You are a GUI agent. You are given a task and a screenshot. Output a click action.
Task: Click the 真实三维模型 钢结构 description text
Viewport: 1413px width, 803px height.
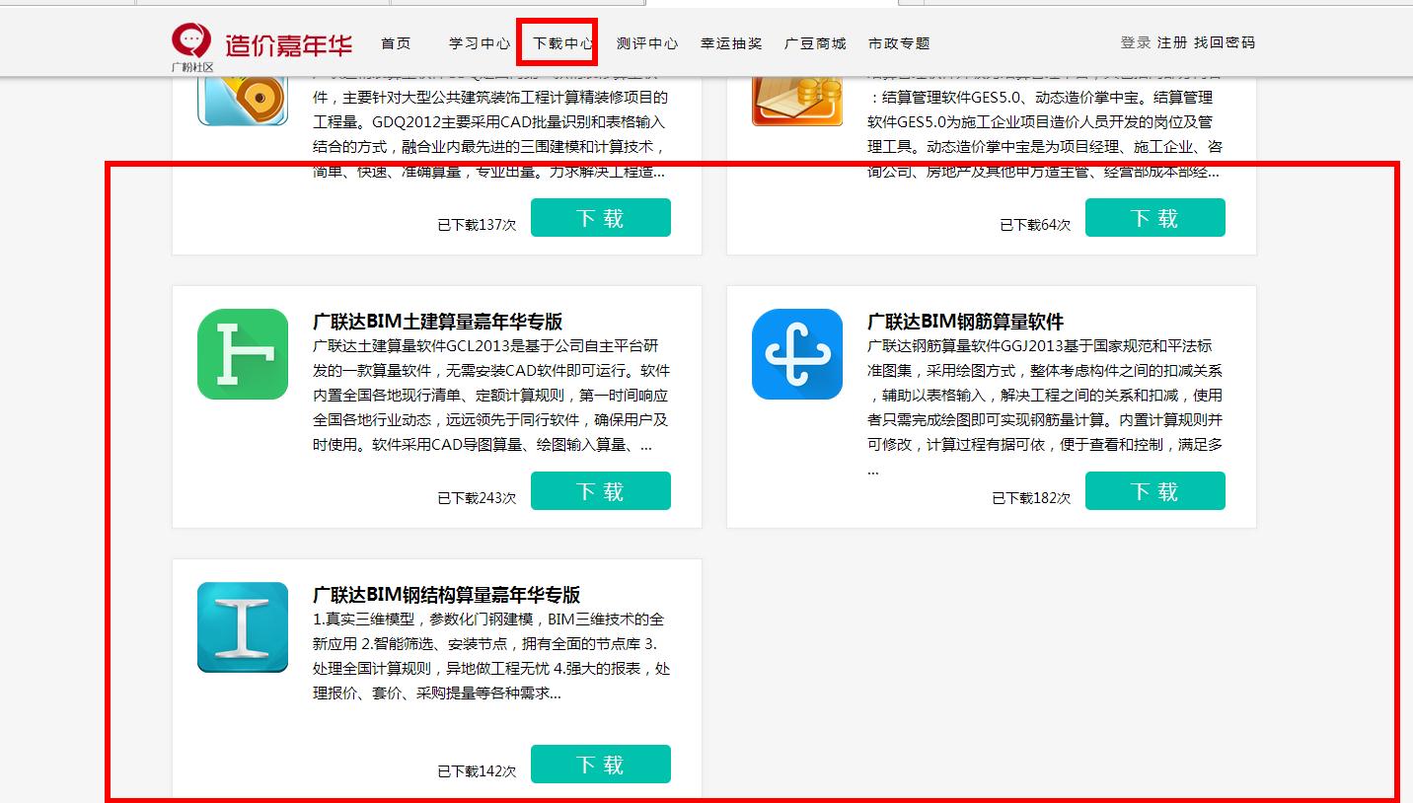click(x=491, y=656)
